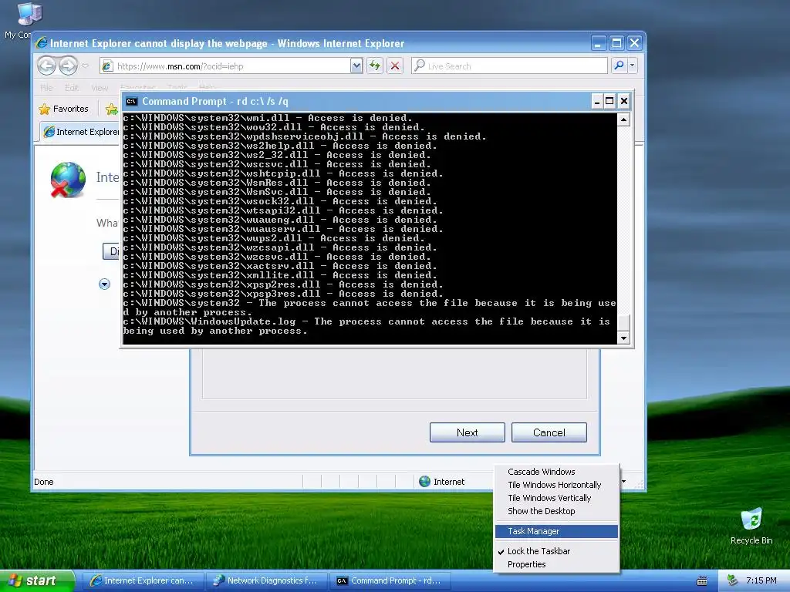The height and width of the screenshot is (592, 790).
Task: Open the Recycle Bin desktop icon
Action: [x=751, y=526]
